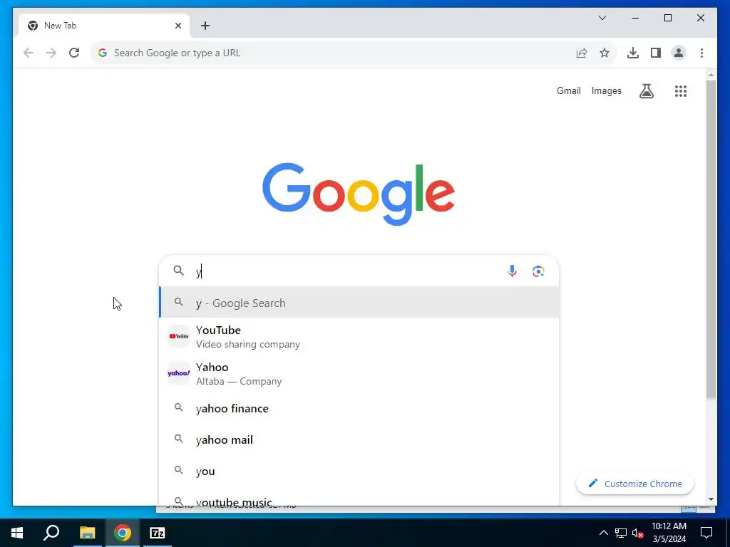Choose the Yahoo company suggestion
The width and height of the screenshot is (730, 547).
(x=359, y=373)
